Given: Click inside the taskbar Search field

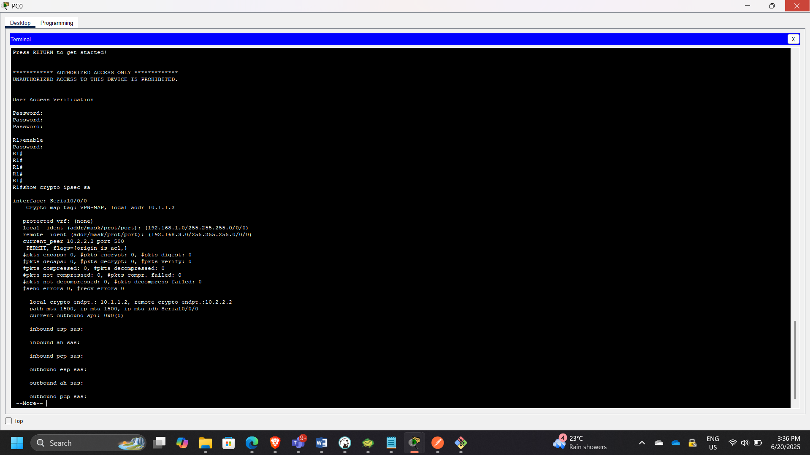Looking at the screenshot, I should tap(84, 443).
